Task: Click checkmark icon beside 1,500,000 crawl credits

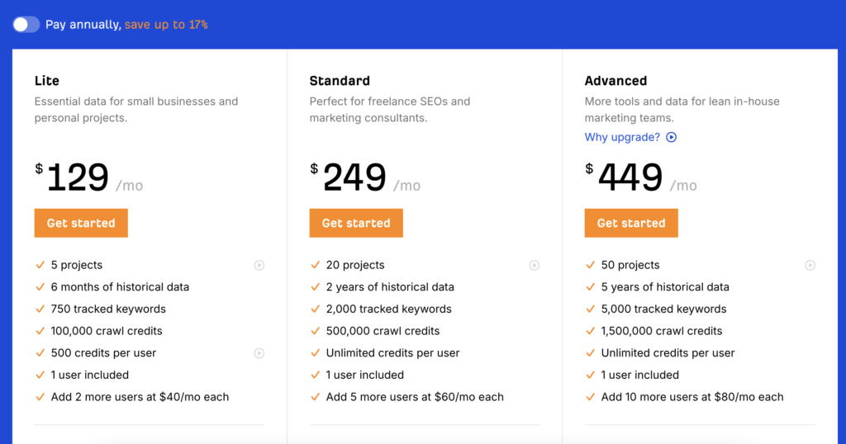Action: 590,331
